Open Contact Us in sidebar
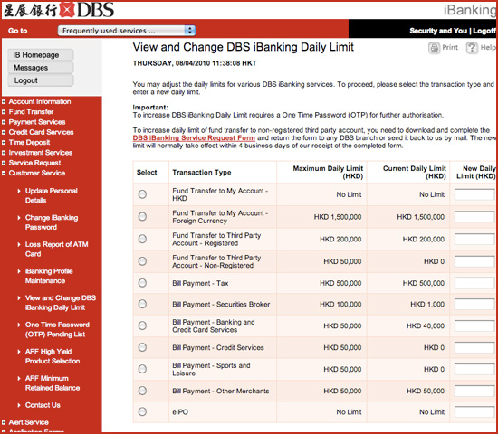Viewport: 498px width, 434px height. point(43,405)
